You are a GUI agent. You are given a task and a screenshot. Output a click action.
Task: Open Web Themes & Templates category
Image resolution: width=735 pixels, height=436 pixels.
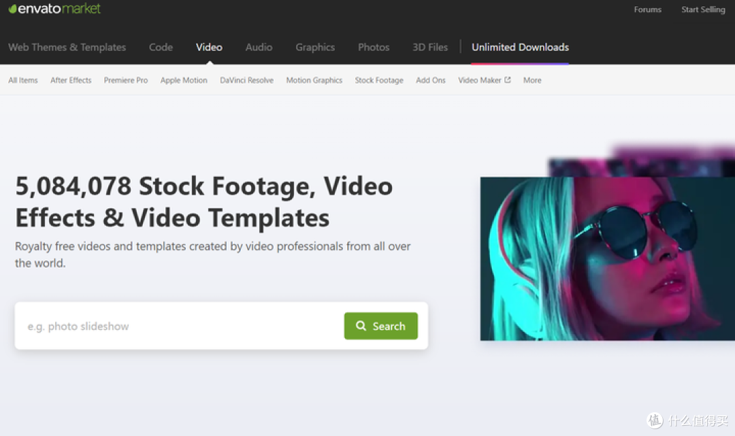[x=67, y=48]
